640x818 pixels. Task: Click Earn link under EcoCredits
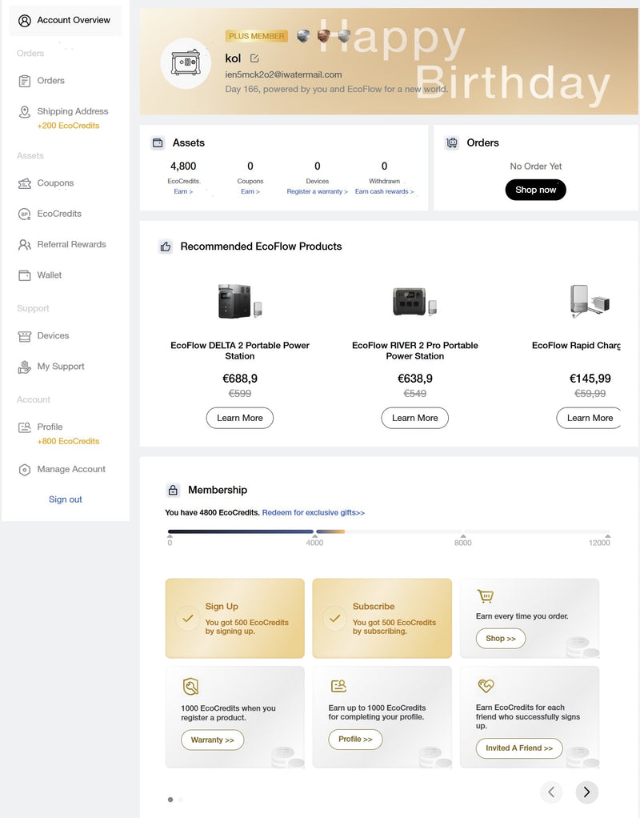click(x=183, y=191)
